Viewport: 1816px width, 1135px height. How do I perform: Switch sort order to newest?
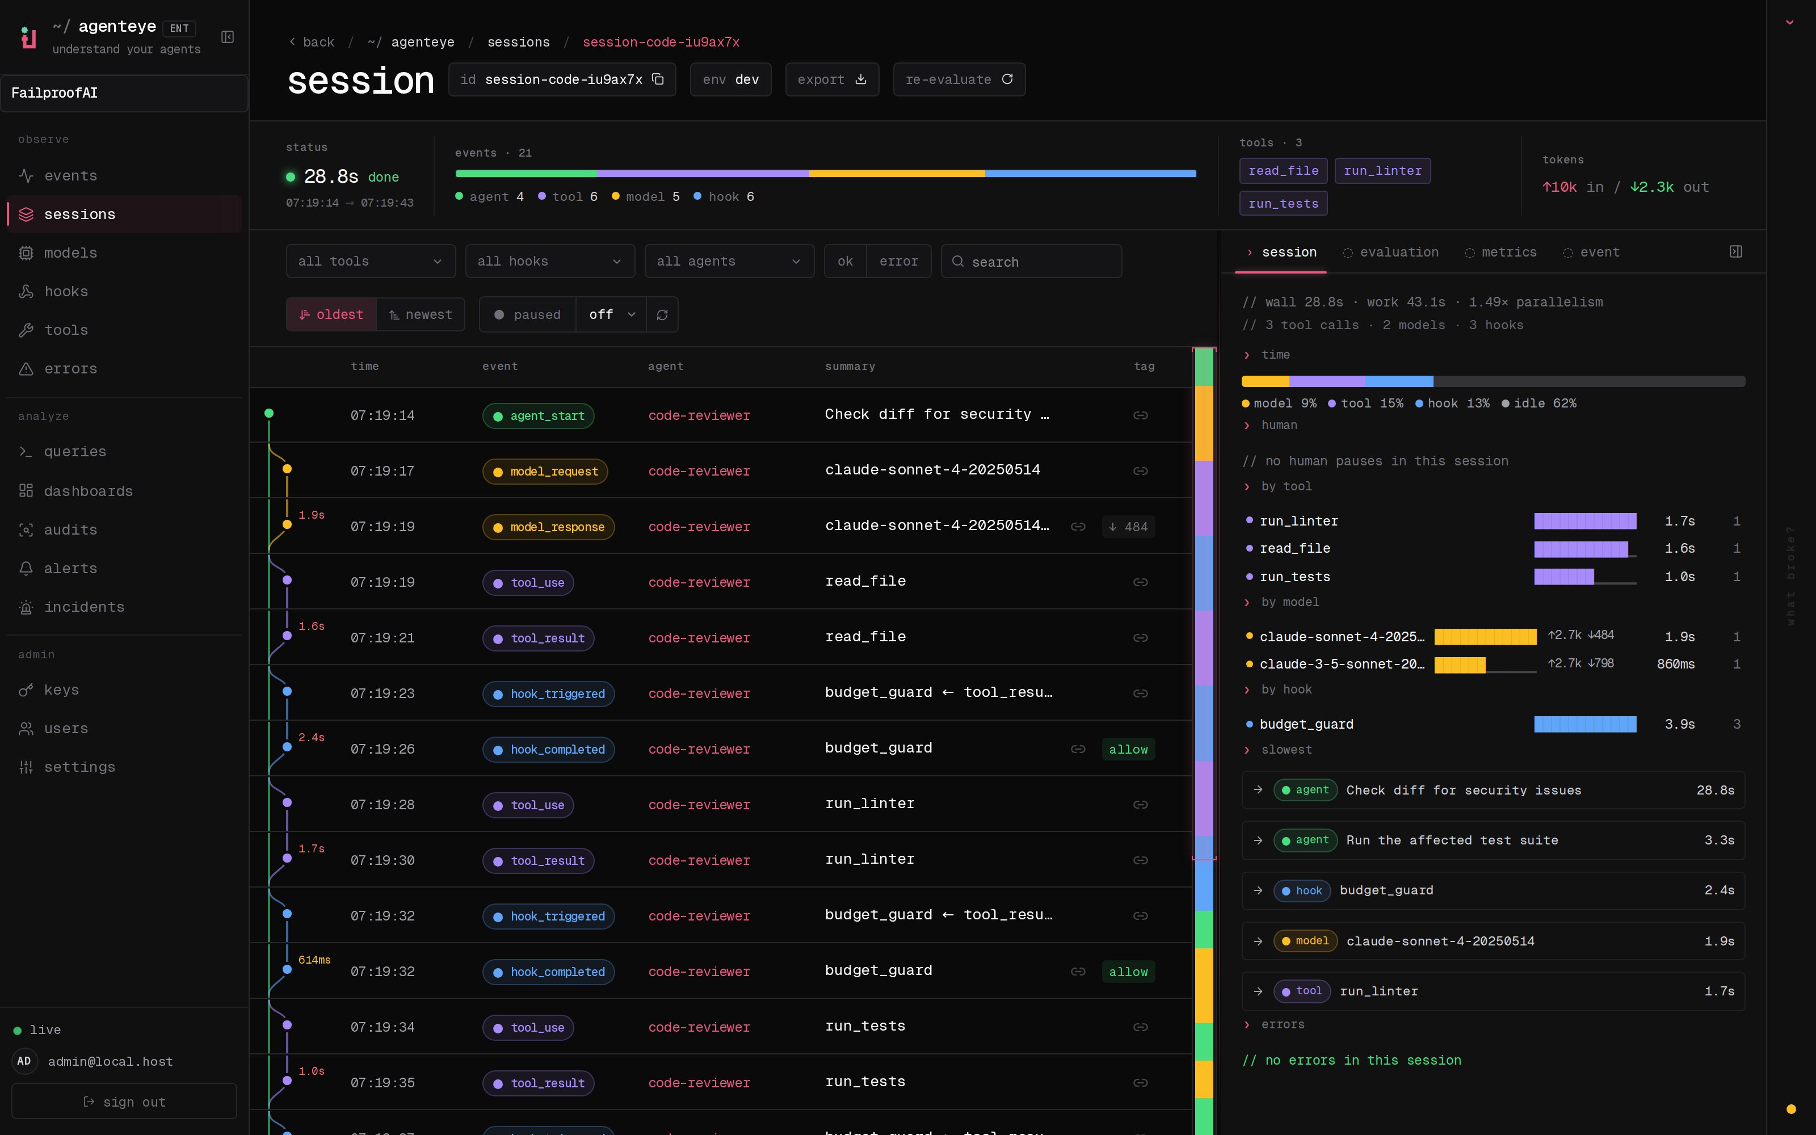(x=420, y=314)
